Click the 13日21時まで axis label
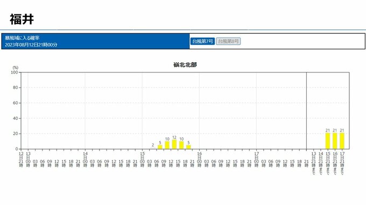366x205 pixels. 313,163
